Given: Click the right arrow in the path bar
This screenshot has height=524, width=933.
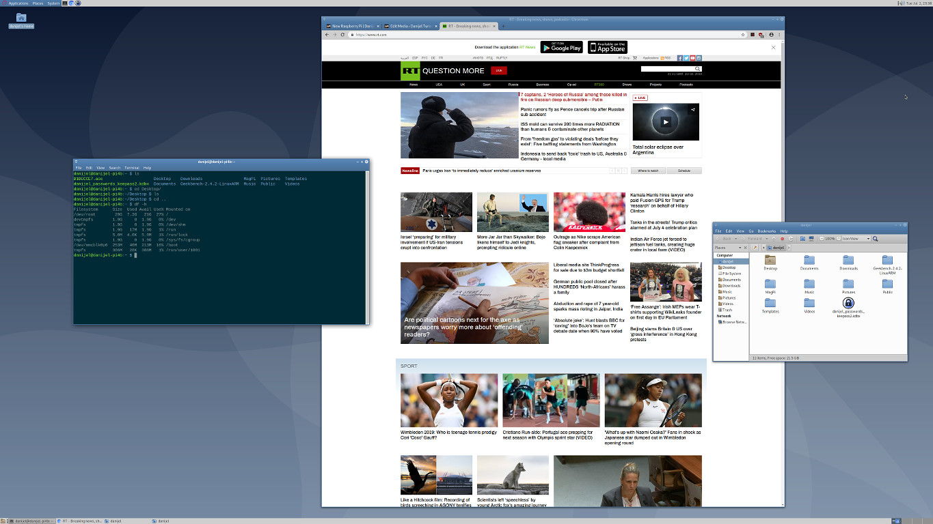Looking at the screenshot, I should pos(789,248).
